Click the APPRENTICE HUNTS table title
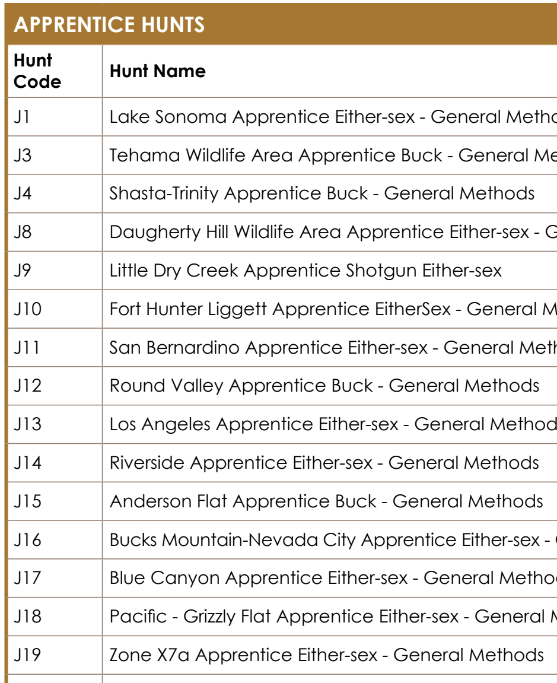The image size is (557, 683). (x=109, y=25)
